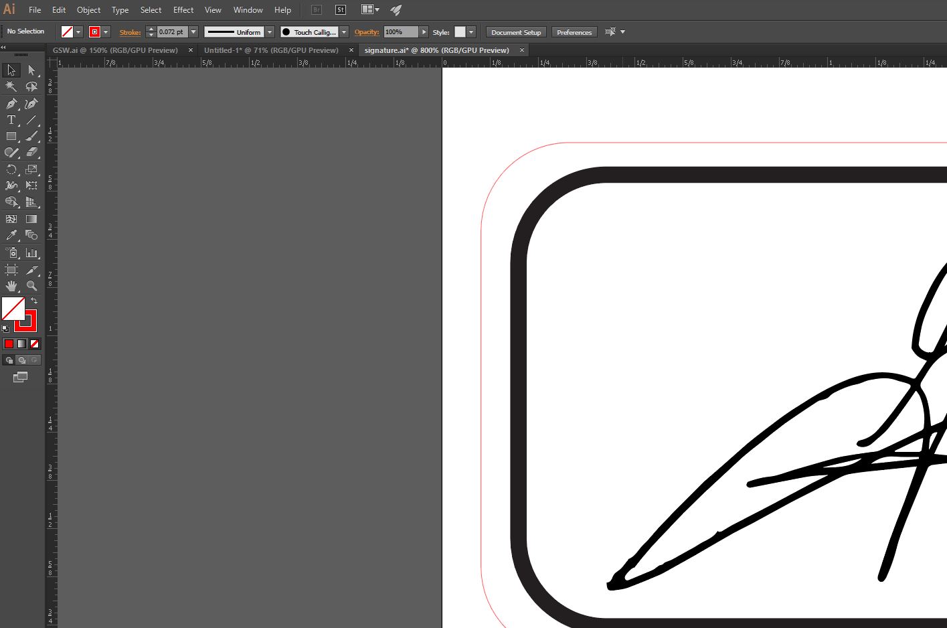Apply None mode button
The width and height of the screenshot is (947, 628).
coord(34,343)
